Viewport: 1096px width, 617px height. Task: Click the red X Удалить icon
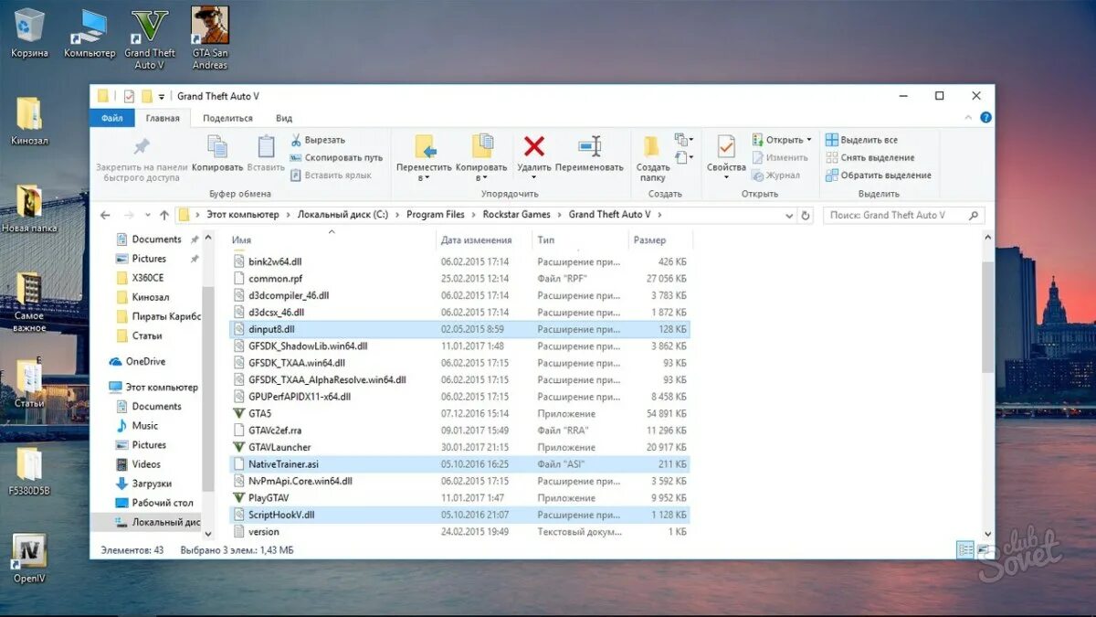[534, 146]
